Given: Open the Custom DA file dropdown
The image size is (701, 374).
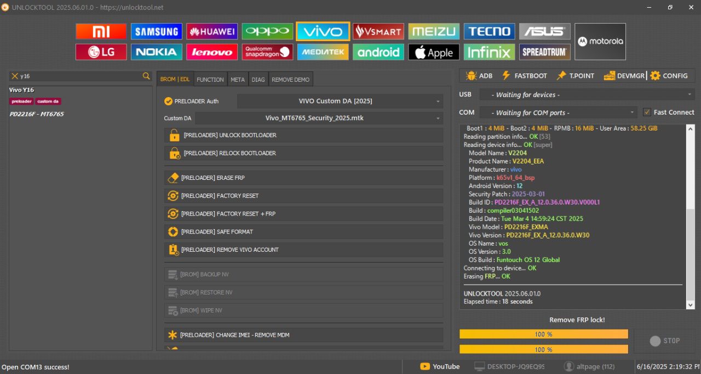Looking at the screenshot, I should (319, 118).
